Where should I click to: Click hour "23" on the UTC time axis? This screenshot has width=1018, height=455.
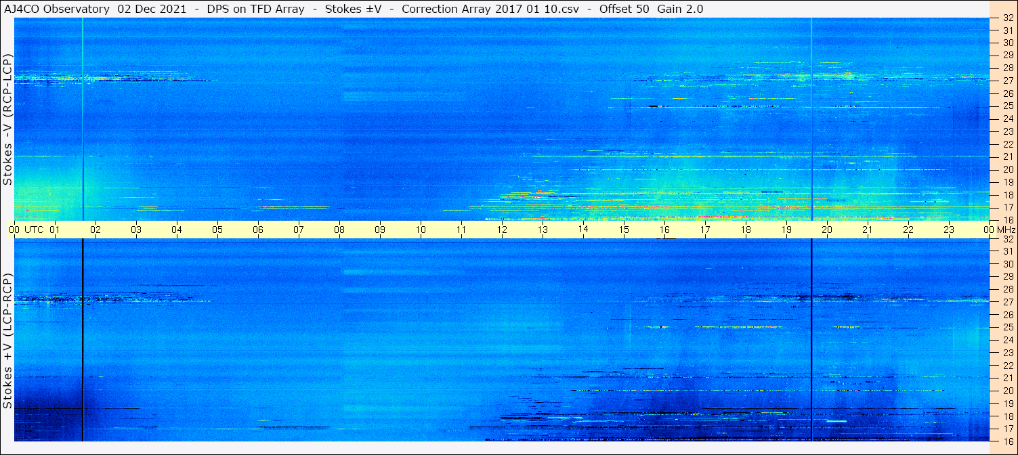coord(949,230)
